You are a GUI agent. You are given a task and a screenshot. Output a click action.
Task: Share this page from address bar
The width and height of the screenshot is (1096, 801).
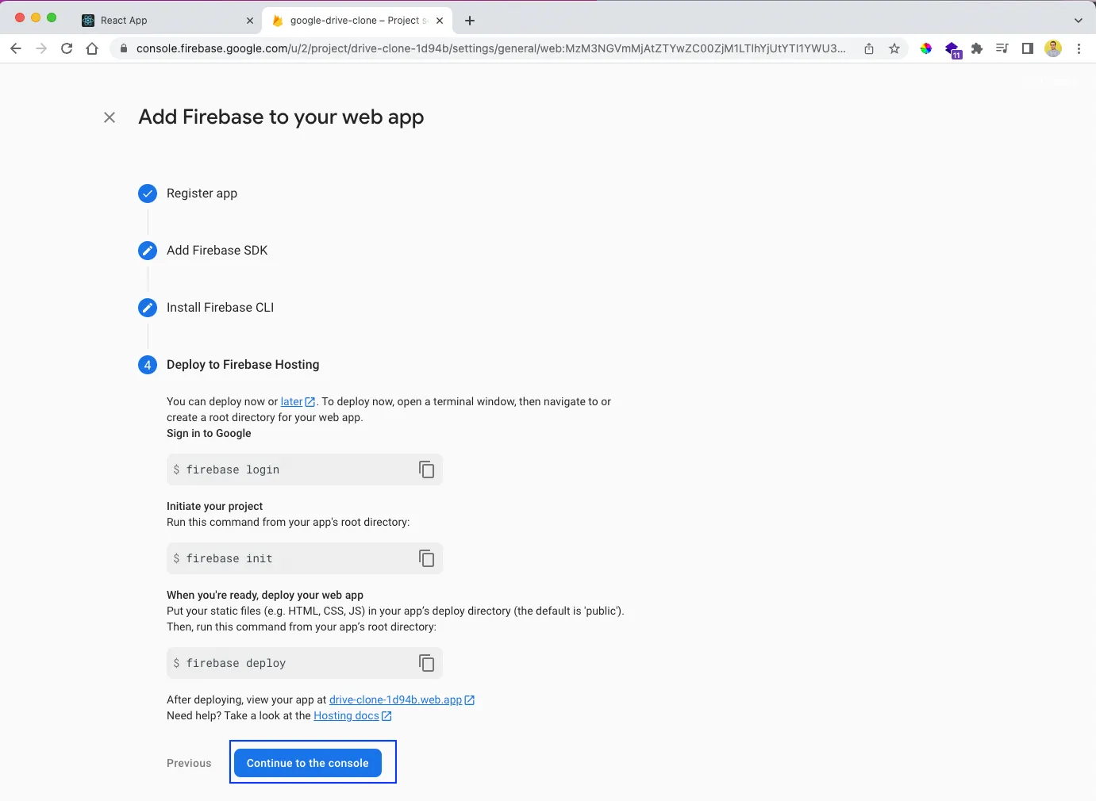click(x=869, y=48)
